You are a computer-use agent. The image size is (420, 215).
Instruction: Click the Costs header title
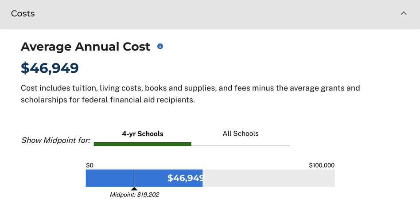(23, 13)
